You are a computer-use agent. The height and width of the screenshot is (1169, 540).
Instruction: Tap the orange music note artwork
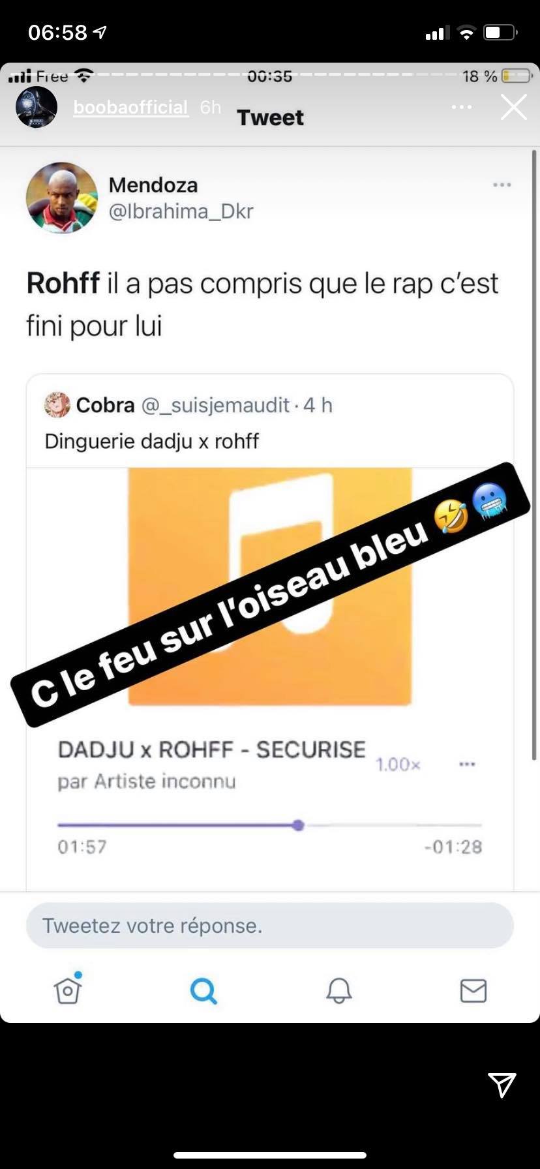coord(270,586)
